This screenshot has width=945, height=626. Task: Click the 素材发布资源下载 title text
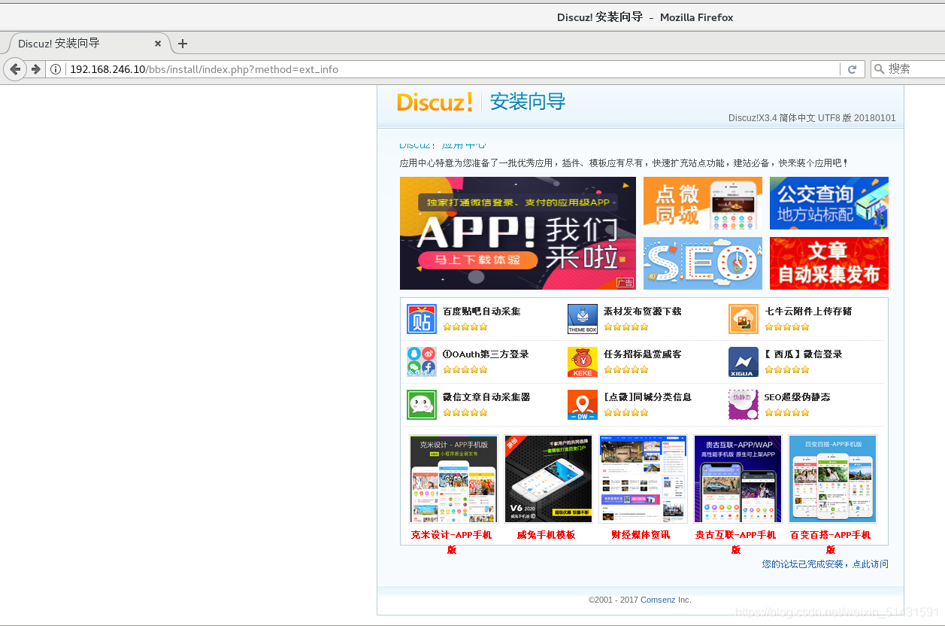pos(642,311)
